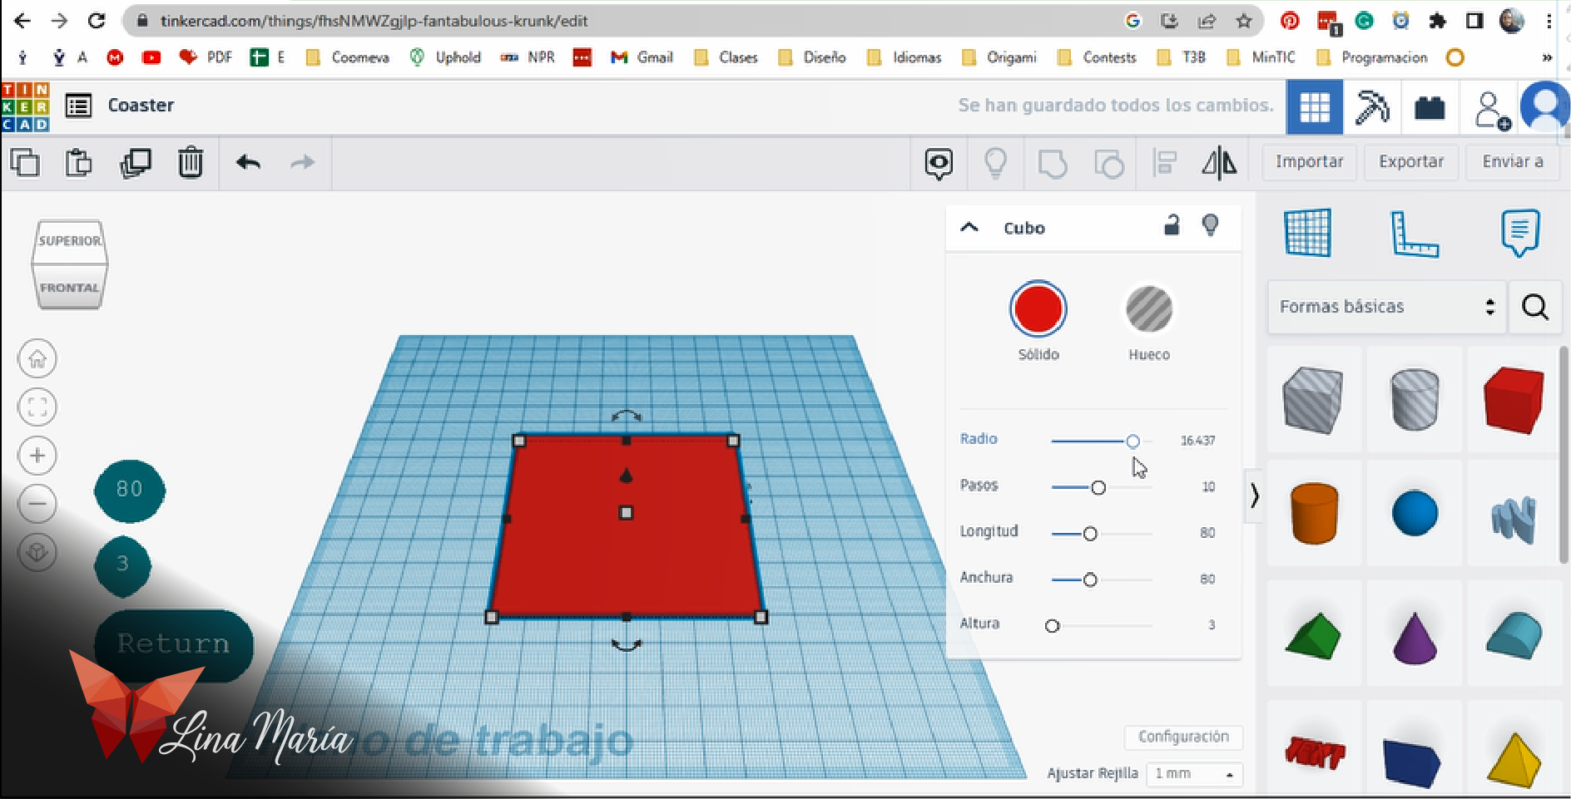Image resolution: width=1571 pixels, height=799 pixels.
Task: Click the SUPERIOR face of view cube
Action: [70, 241]
